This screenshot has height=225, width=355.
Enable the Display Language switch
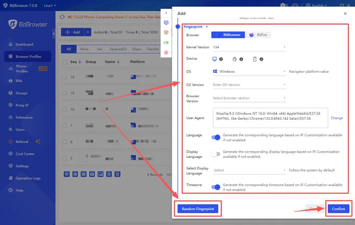coord(216,154)
